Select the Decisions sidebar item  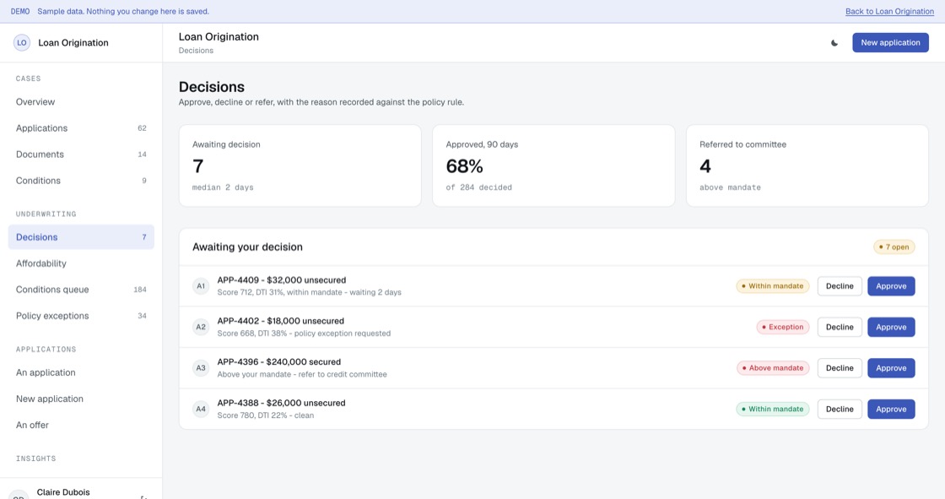click(81, 237)
